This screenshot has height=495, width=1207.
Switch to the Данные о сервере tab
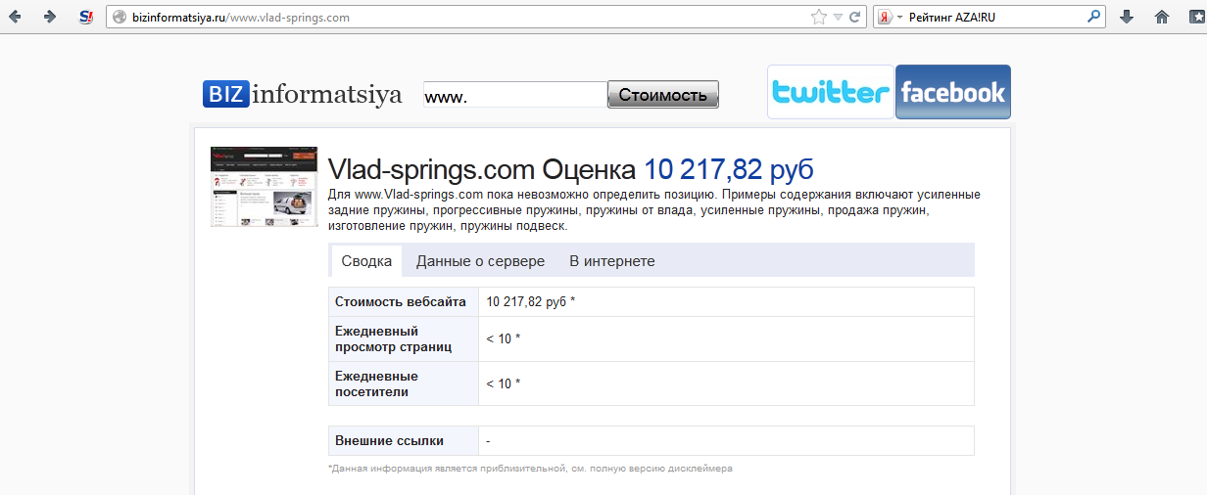coord(480,261)
